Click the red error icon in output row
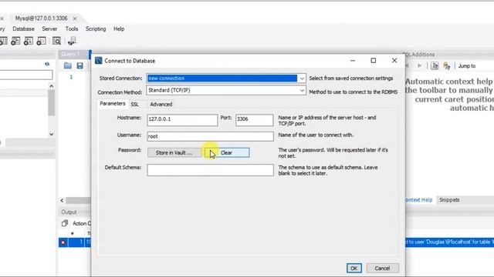494x277 pixels. (x=63, y=242)
